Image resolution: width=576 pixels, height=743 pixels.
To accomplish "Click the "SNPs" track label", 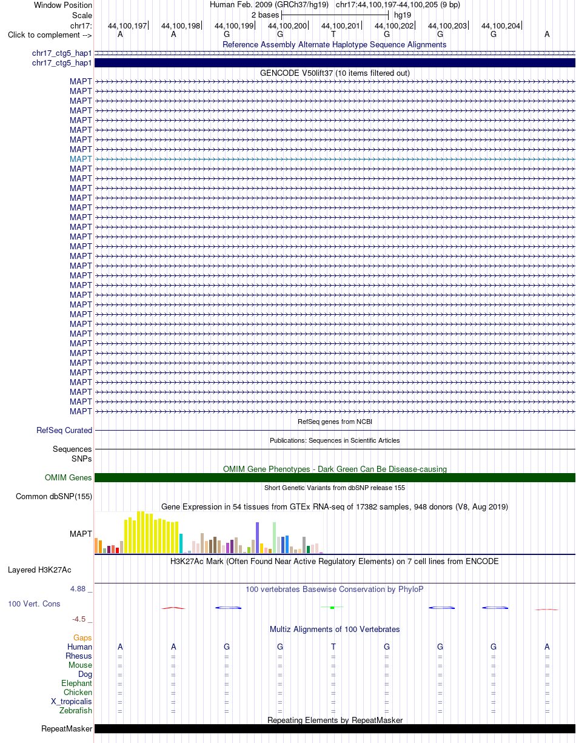I will coord(82,459).
